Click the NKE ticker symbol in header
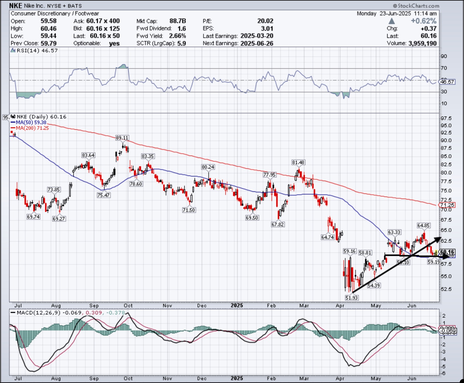464x383 pixels. 15,6
